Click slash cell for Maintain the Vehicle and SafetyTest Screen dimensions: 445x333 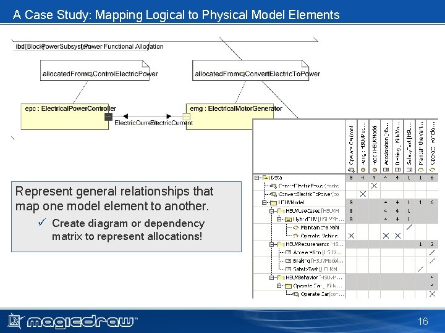coord(409,227)
